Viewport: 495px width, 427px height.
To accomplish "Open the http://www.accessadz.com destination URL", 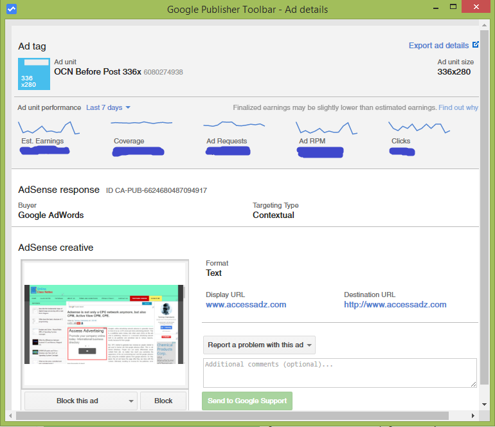I will tap(395, 305).
